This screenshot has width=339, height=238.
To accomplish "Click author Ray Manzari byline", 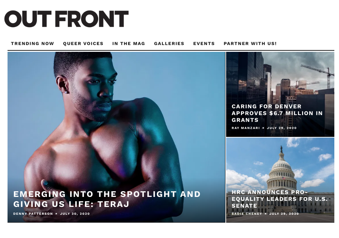I will (245, 128).
